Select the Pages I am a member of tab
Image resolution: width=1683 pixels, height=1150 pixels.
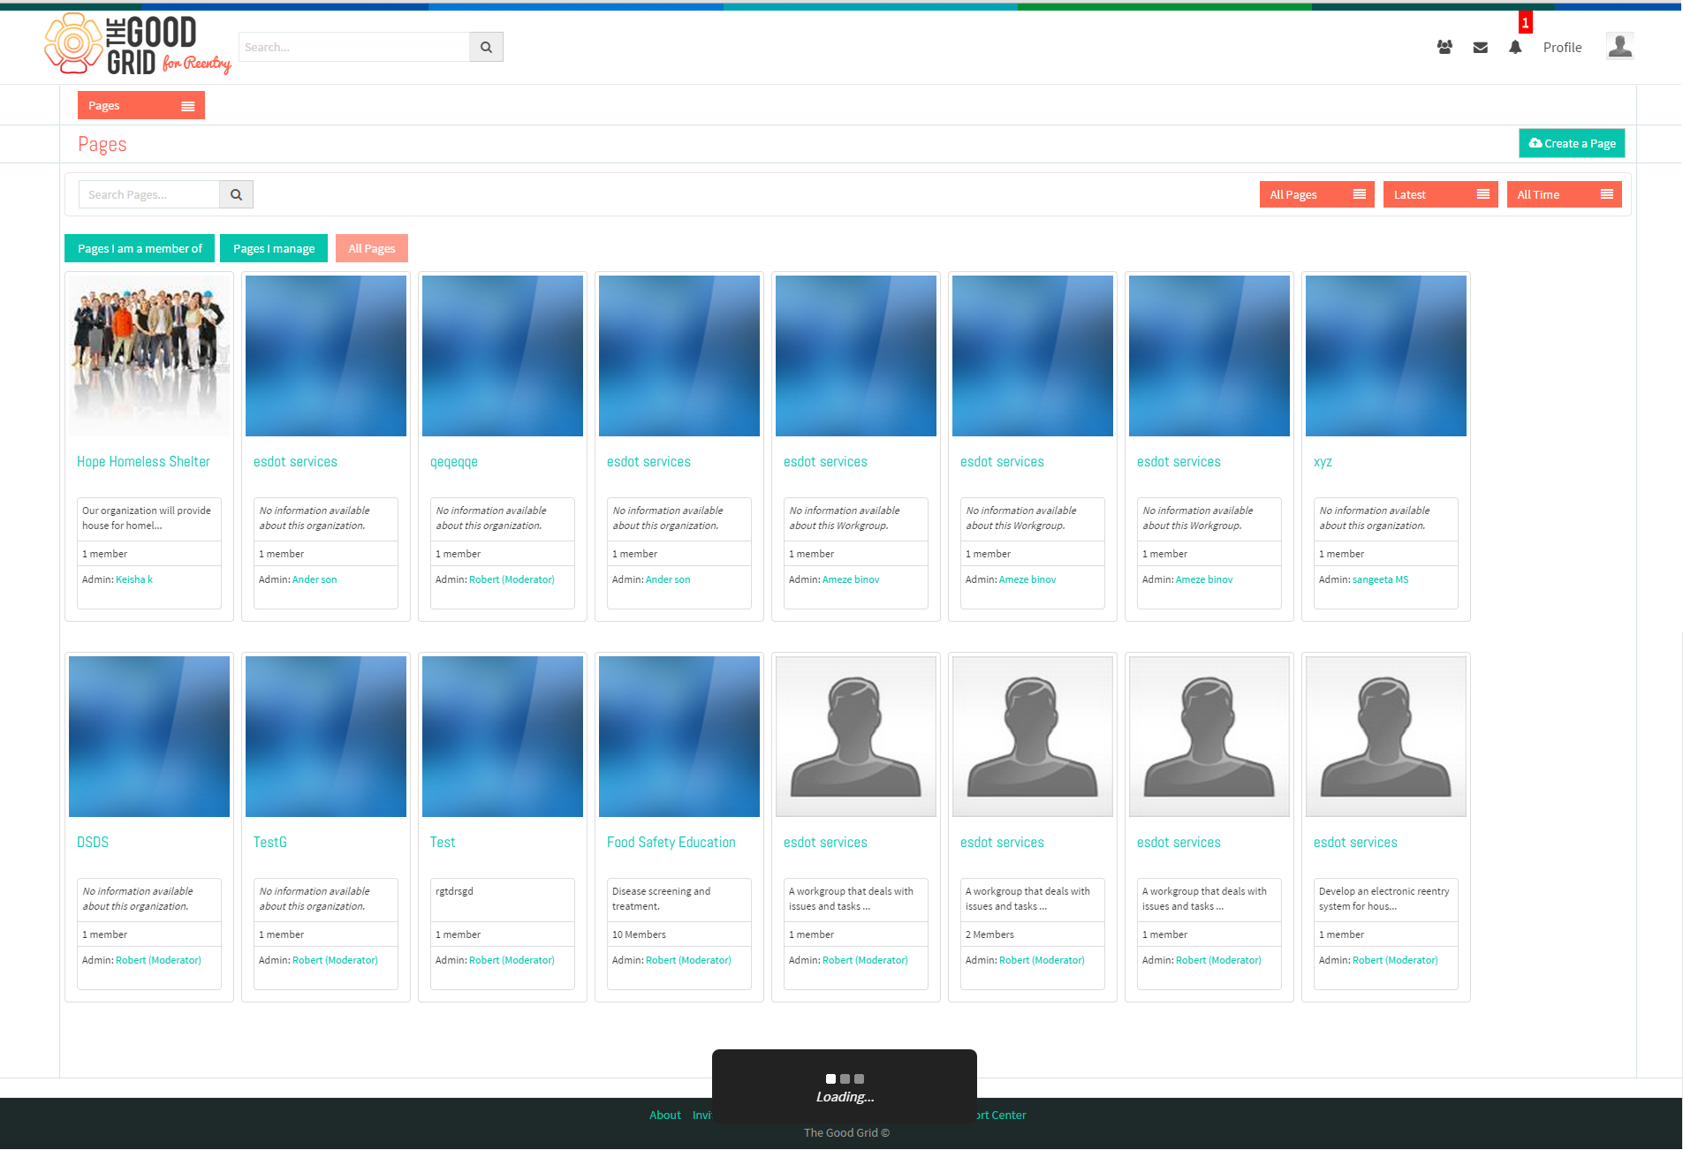tap(140, 248)
